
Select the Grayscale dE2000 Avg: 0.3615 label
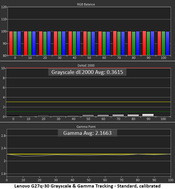pos(87,72)
